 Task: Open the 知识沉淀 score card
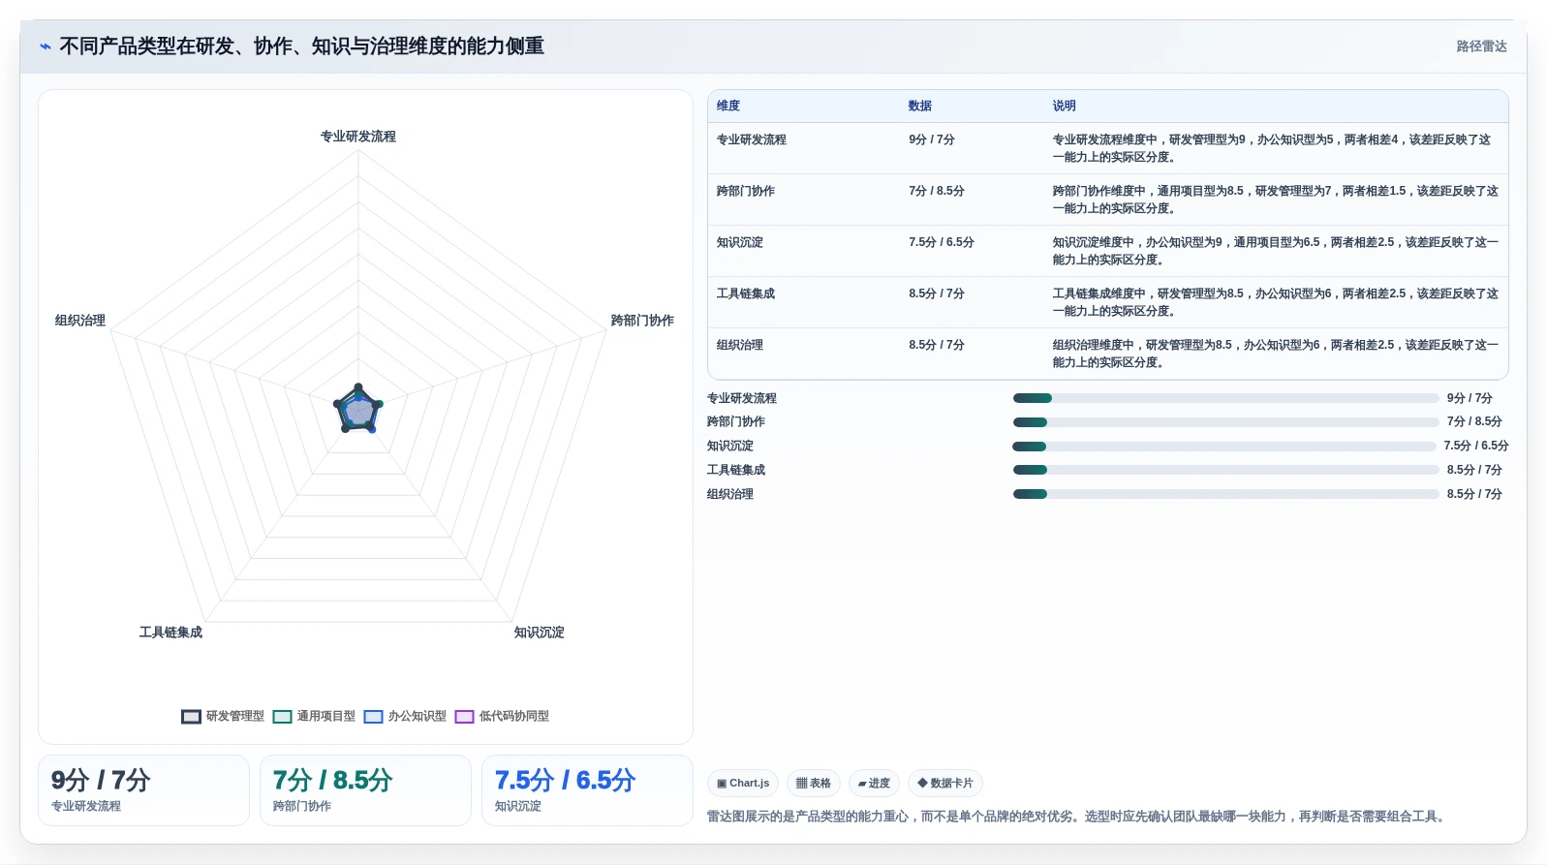(587, 790)
